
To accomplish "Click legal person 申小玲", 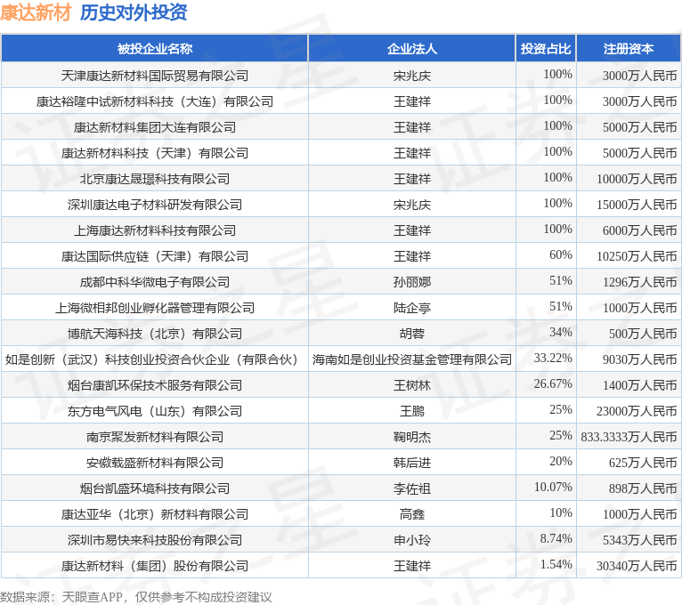I will pos(412,540).
